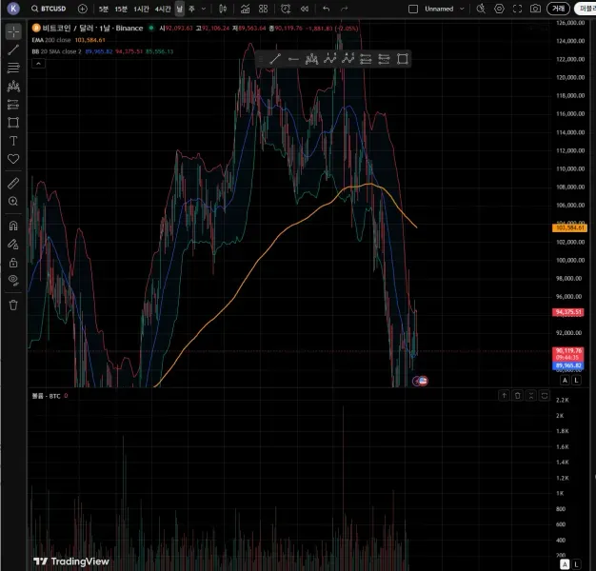Undo the last action
The height and width of the screenshot is (571, 596).
click(x=327, y=9)
